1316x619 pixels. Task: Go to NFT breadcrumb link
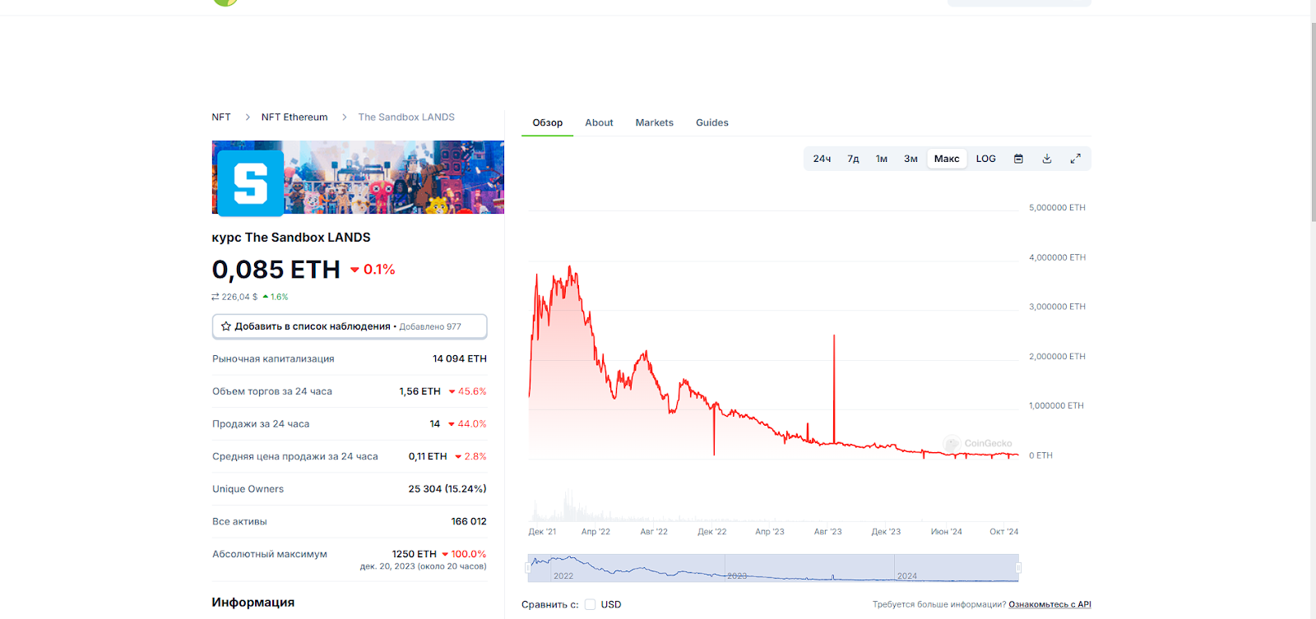[221, 117]
